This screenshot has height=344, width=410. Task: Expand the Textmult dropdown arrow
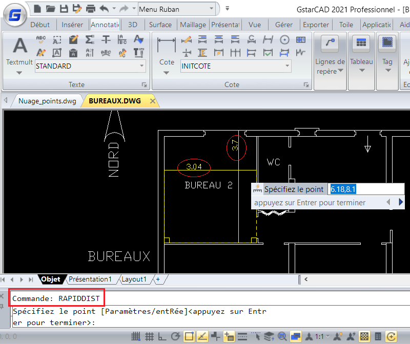pos(19,73)
